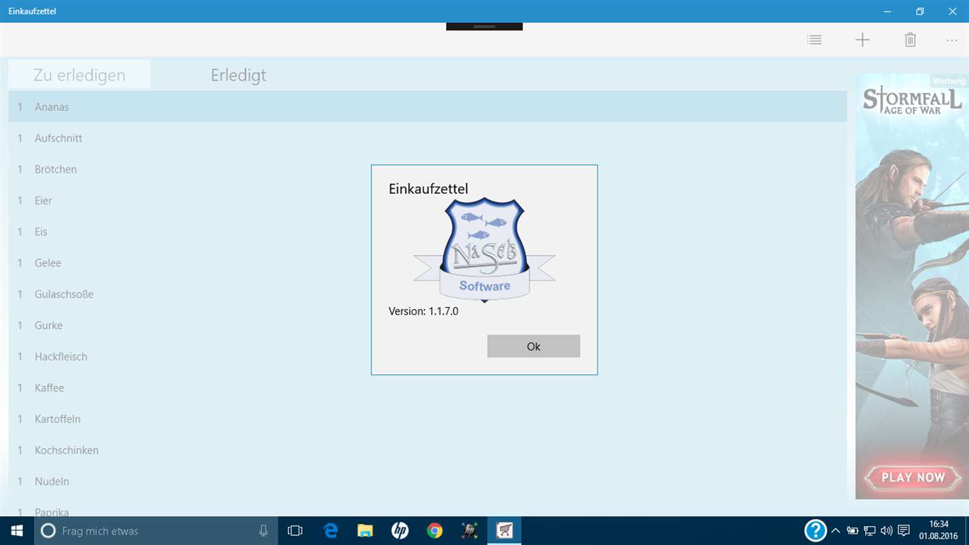Click the trash can delete icon
This screenshot has width=969, height=545.
(x=910, y=40)
